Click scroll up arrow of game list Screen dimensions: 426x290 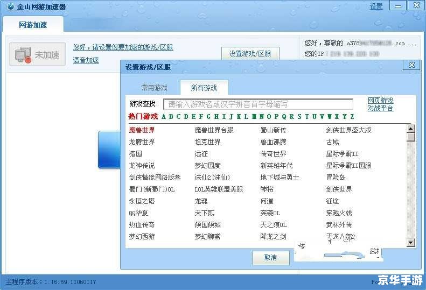click(410, 129)
